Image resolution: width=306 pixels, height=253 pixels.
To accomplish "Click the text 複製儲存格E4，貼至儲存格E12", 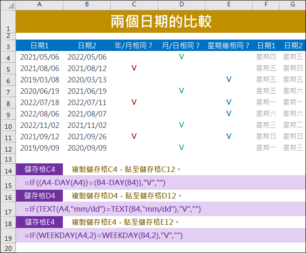I will (x=125, y=222).
